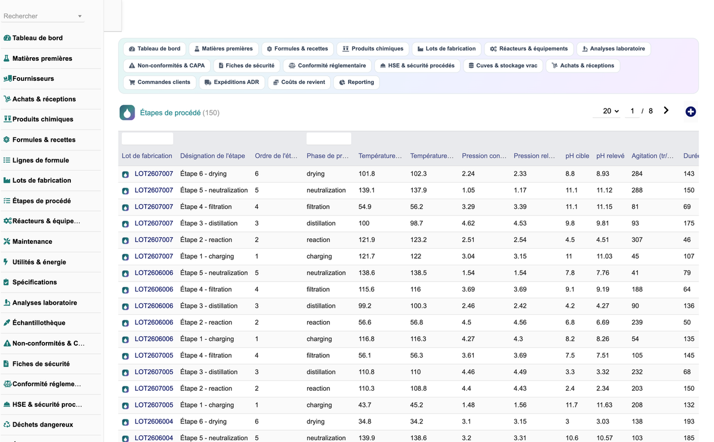The height and width of the screenshot is (442, 714).
Task: Go to next page with chevron arrow
Action: 666,111
